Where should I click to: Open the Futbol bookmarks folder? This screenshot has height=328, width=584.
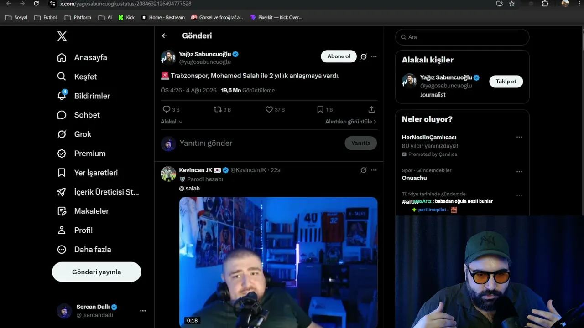pos(46,17)
